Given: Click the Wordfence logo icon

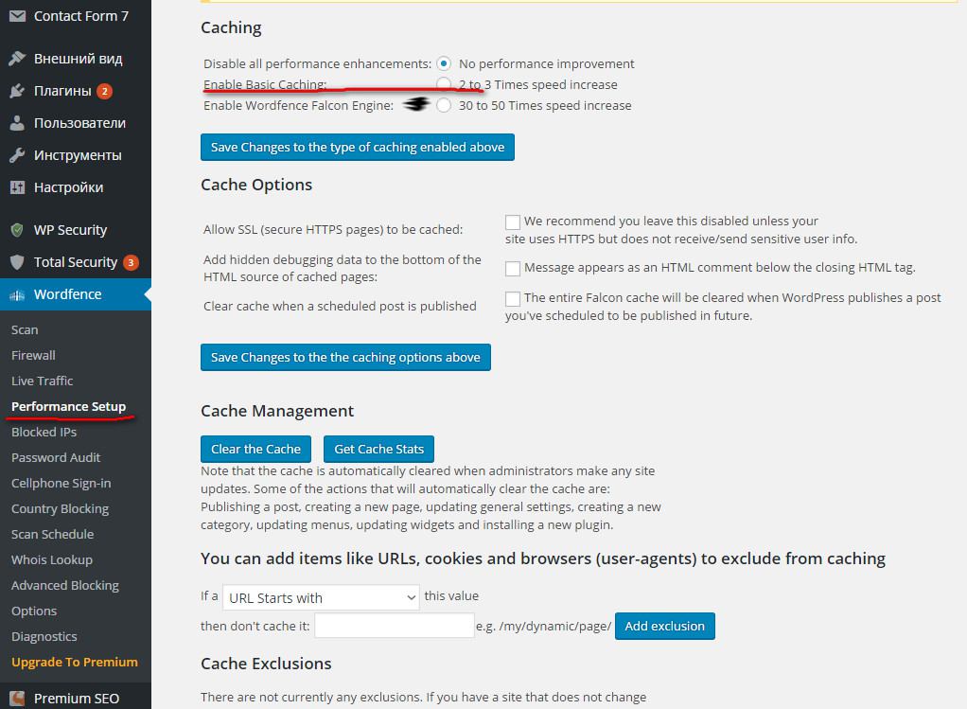Looking at the screenshot, I should coord(17,295).
